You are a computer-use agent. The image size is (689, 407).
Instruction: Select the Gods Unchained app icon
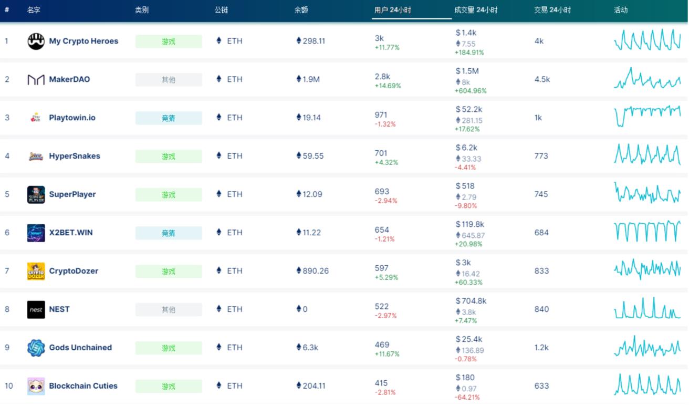pyautogui.click(x=35, y=348)
